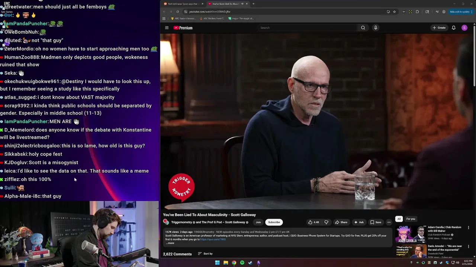Viewport: 476px width, 267px height.
Task: Open Chrome profile icon in toolbar
Action: [x=444, y=11]
